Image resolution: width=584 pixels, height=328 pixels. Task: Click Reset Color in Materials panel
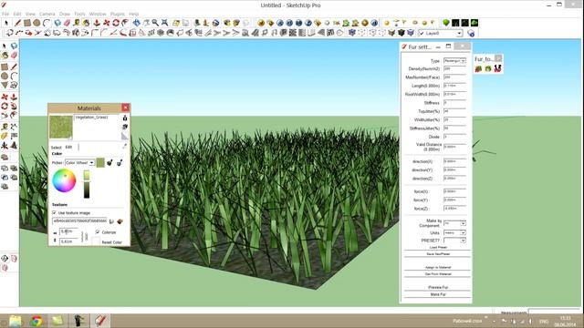(x=111, y=242)
